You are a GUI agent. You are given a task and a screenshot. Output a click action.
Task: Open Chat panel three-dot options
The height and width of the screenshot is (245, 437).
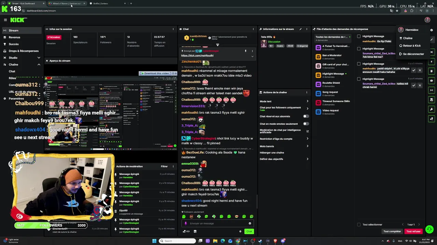pos(253,29)
